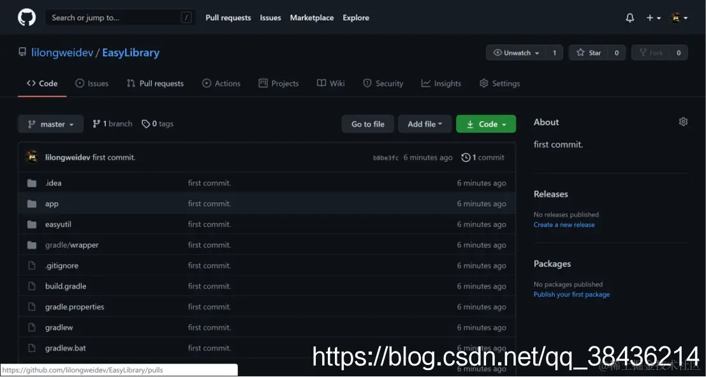The height and width of the screenshot is (377, 706).
Task: Switch to the Actions tab
Action: point(221,83)
